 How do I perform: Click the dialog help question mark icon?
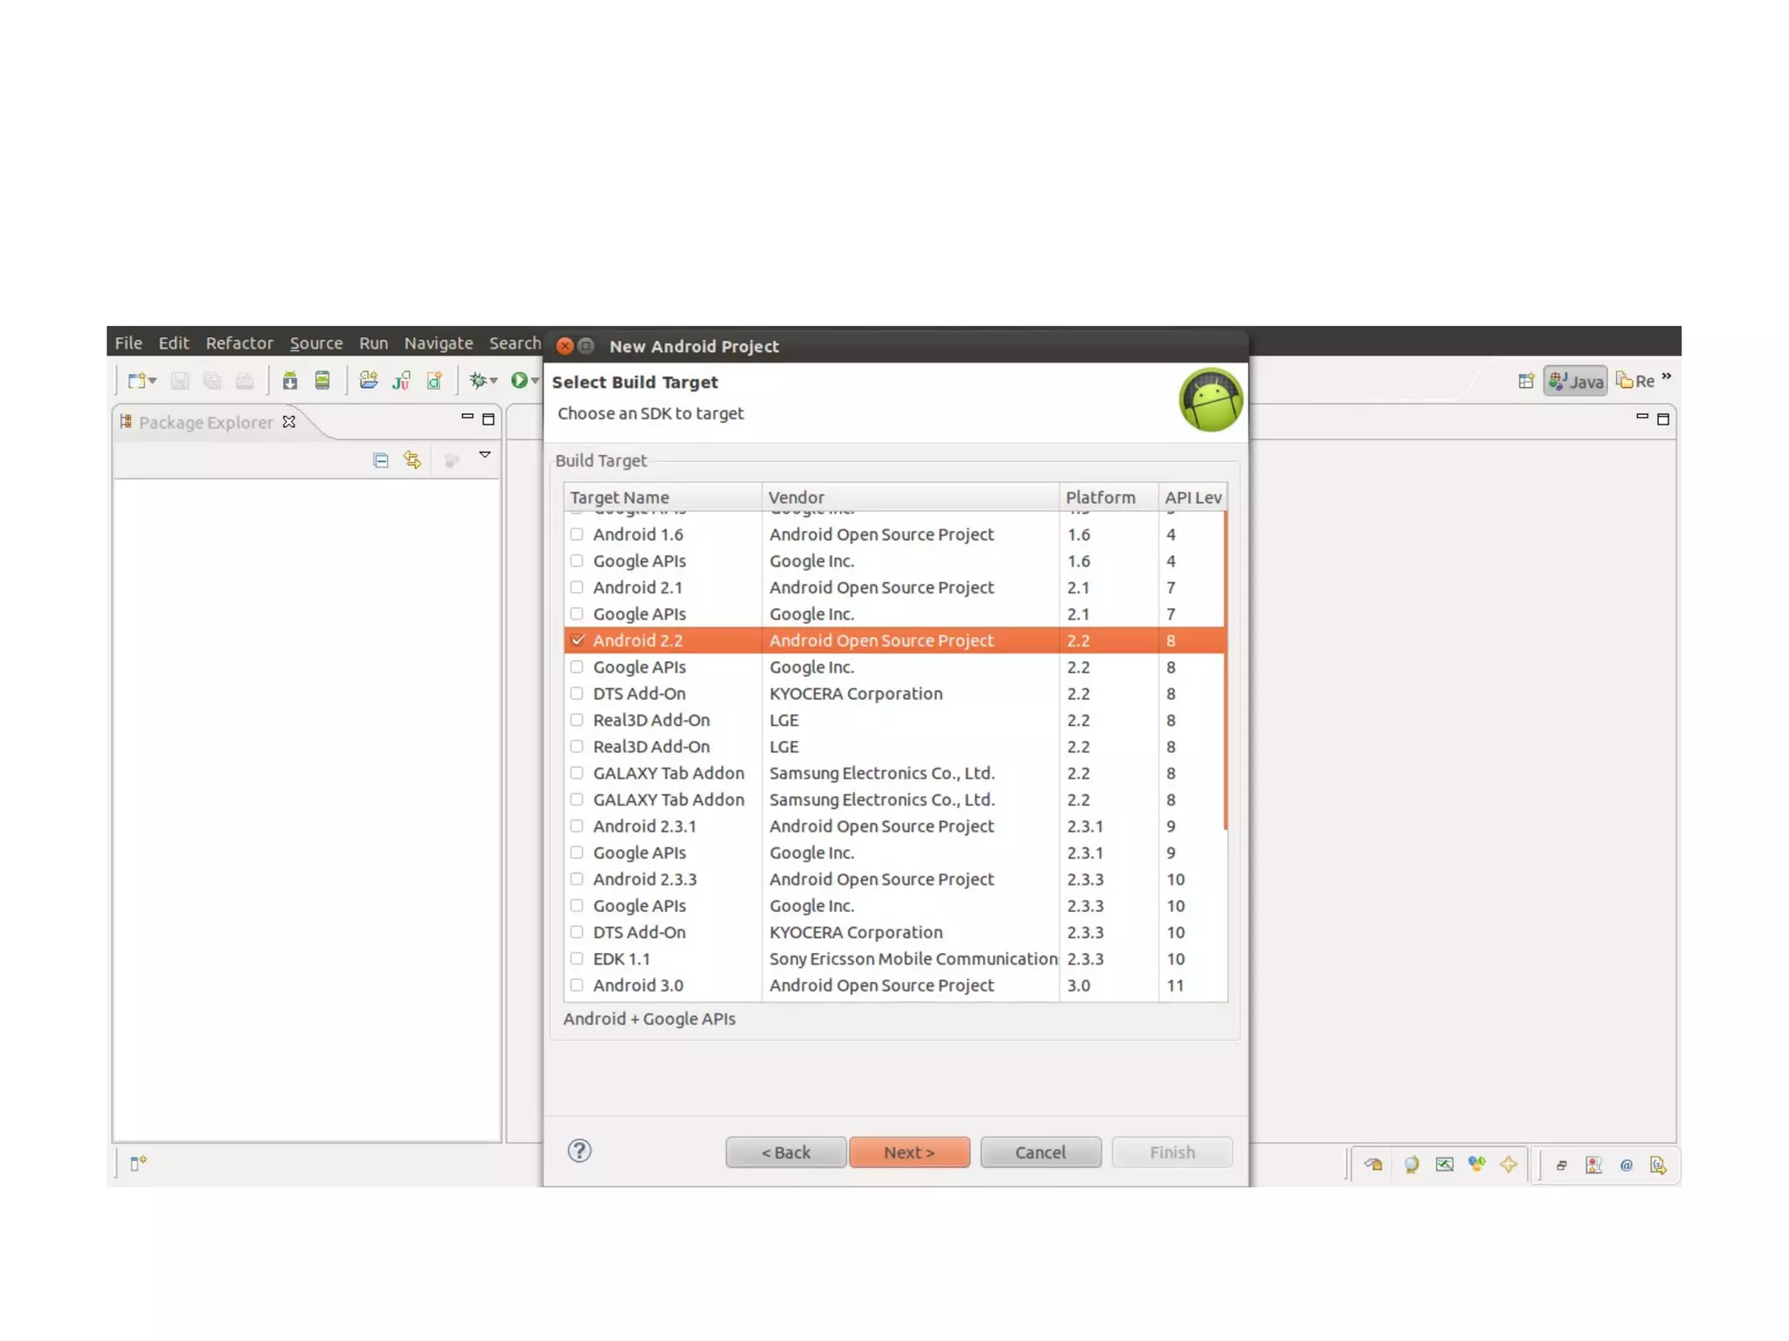579,1151
